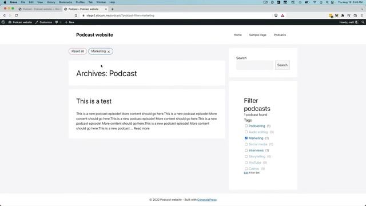This screenshot has height=206, width=366.
Task: Open the WordPress logo menu
Action: 3,22
